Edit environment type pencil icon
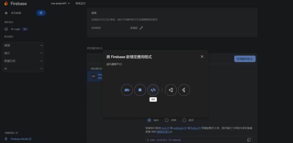The image size is (293, 143). click(x=141, y=28)
